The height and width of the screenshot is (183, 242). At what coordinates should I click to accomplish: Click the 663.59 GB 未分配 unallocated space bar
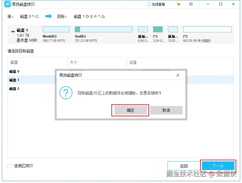click(207, 29)
